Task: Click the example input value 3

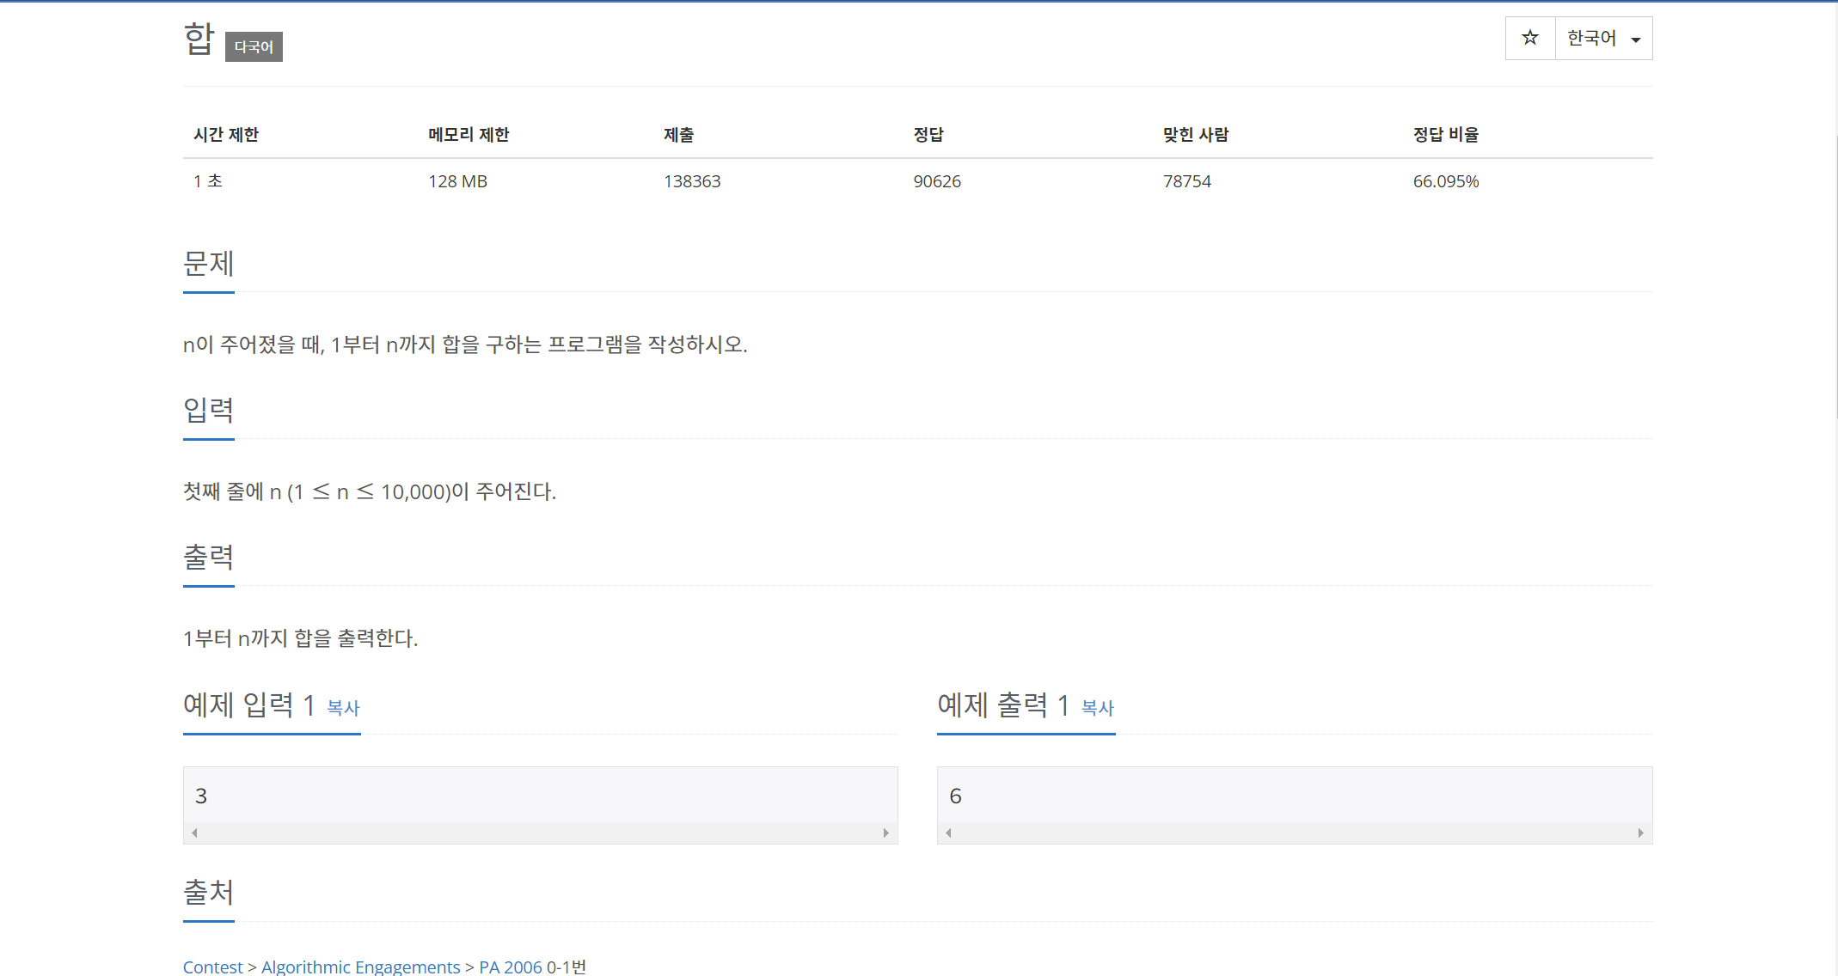Action: tap(201, 796)
